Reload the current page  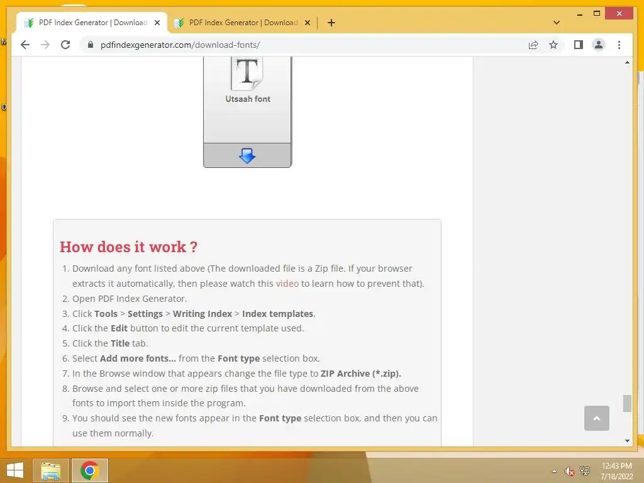(65, 45)
